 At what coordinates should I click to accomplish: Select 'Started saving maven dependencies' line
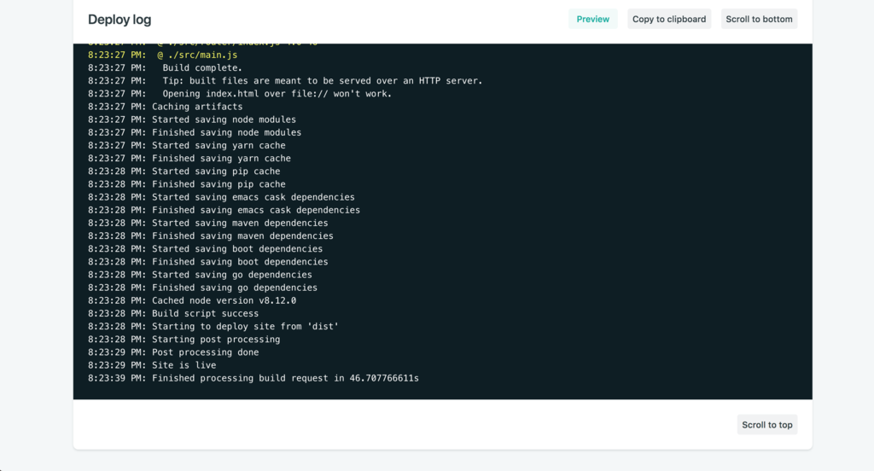pyautogui.click(x=208, y=223)
